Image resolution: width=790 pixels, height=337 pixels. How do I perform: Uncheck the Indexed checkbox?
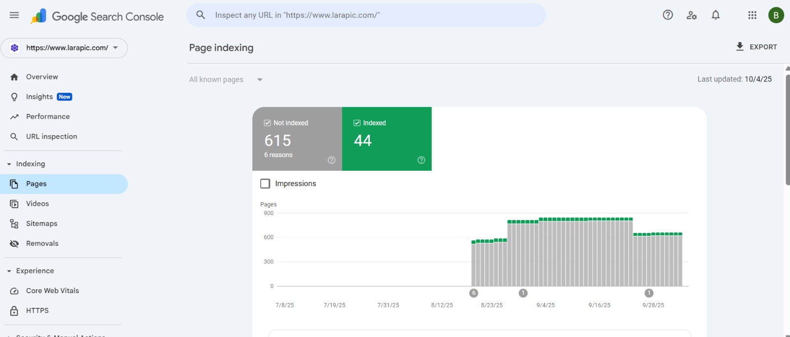(357, 123)
